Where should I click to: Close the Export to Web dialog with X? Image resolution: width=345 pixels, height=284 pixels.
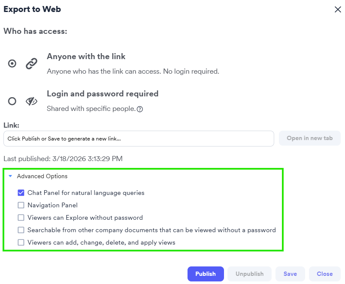338,9
